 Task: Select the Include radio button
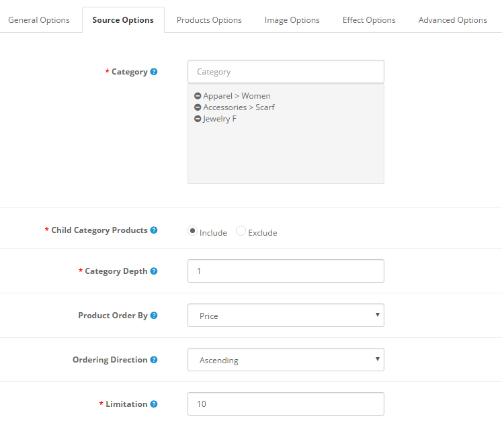tap(193, 231)
